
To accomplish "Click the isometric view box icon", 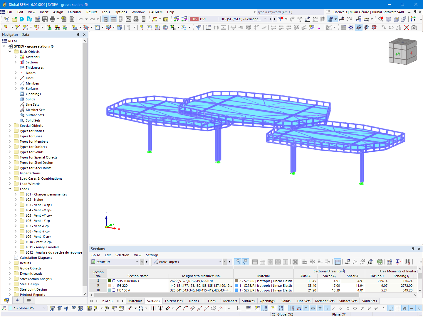I will [x=388, y=19].
